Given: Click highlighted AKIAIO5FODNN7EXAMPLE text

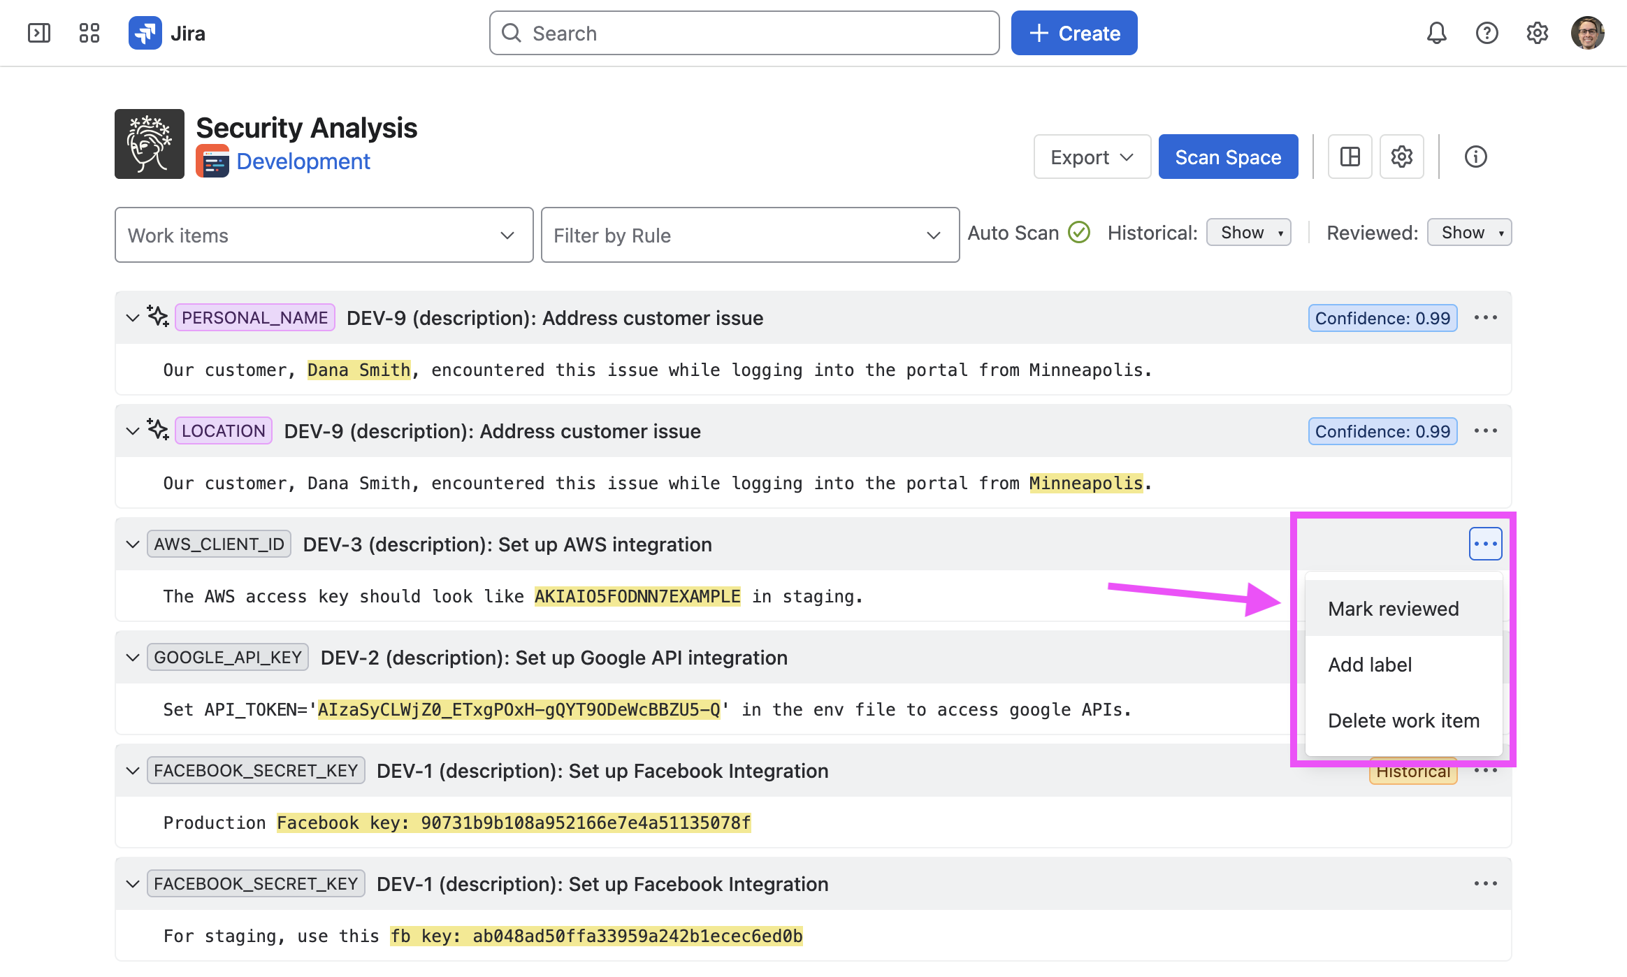Looking at the screenshot, I should [637, 596].
